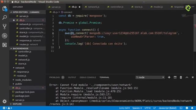Screen dimensions: 196x110
Task: Kill terminal with trash icon
Action: coord(181,77)
